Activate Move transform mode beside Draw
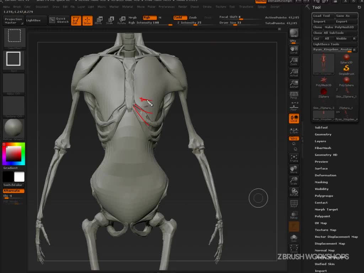 (x=98, y=20)
